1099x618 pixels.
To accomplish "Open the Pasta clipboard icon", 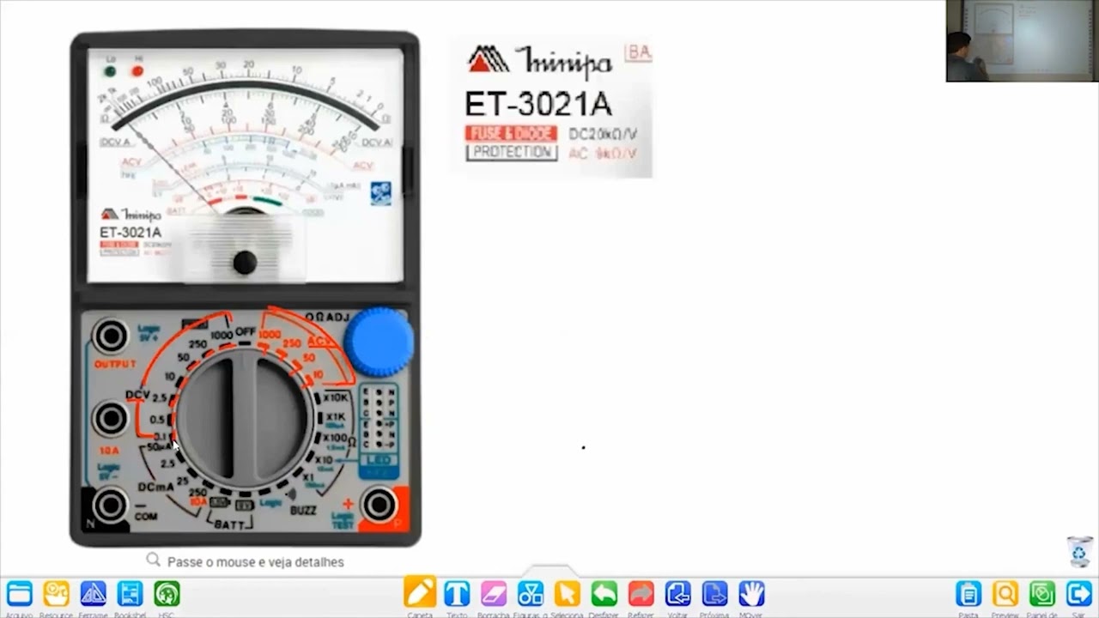I will tap(968, 593).
